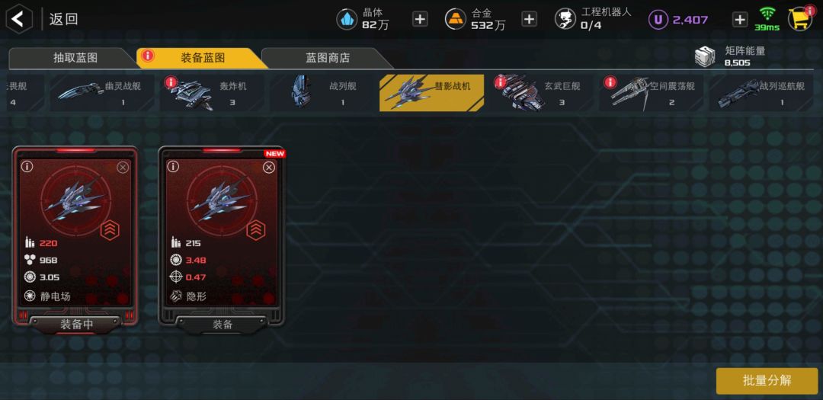The image size is (823, 400).
Task: Dismiss the NEW blueprint card X
Action: pos(269,168)
